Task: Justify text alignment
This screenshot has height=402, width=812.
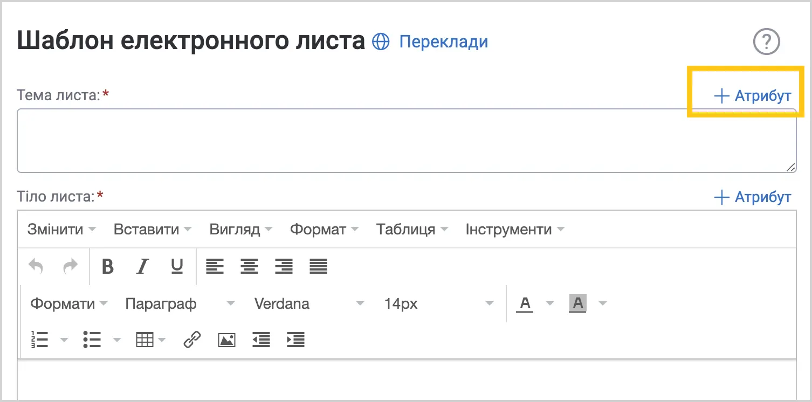Action: click(319, 266)
